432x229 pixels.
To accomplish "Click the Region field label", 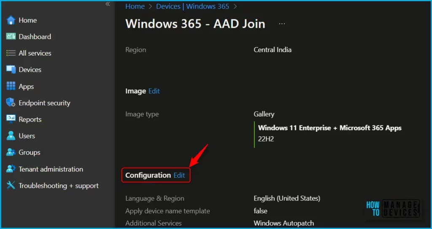I will click(x=135, y=50).
